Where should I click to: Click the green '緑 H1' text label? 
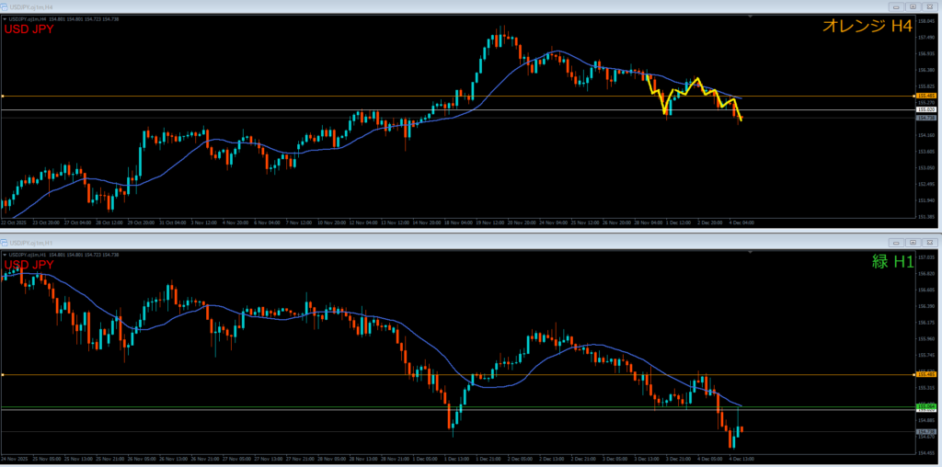coord(891,261)
